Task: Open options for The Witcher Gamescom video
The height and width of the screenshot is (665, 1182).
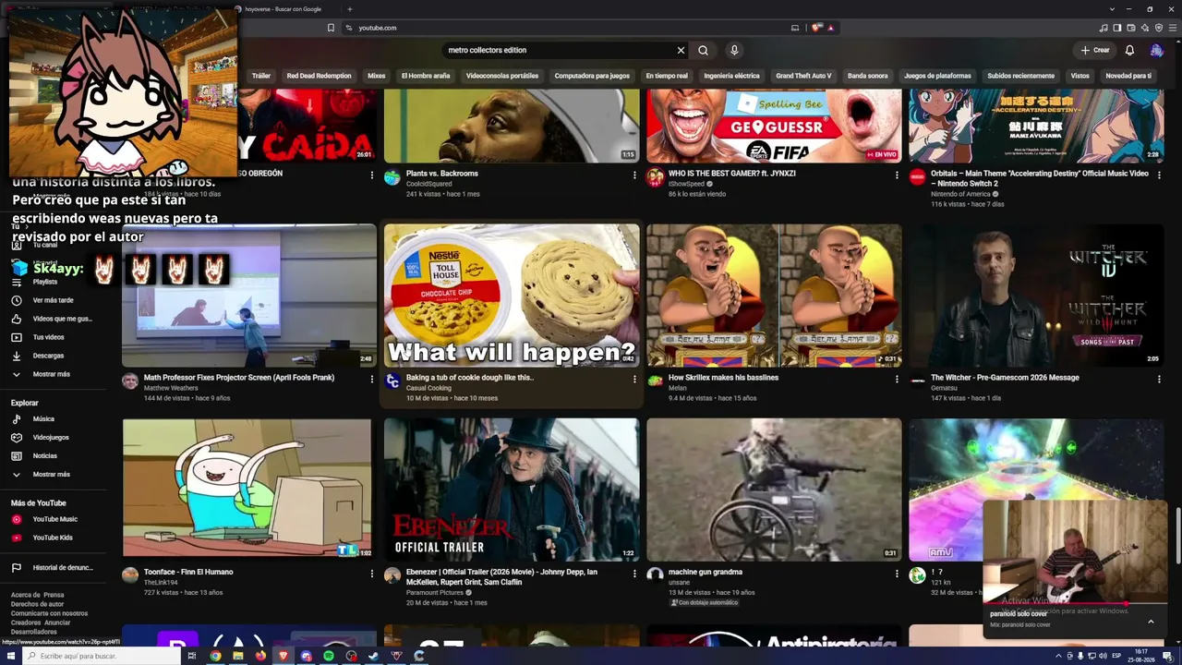Action: tap(1159, 379)
